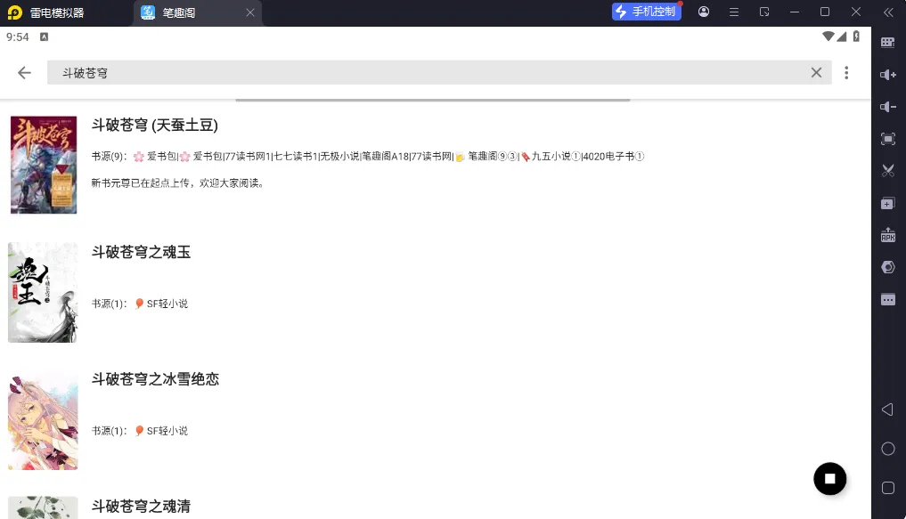Go back with the arrow beside search box
906x519 pixels.
click(x=24, y=73)
